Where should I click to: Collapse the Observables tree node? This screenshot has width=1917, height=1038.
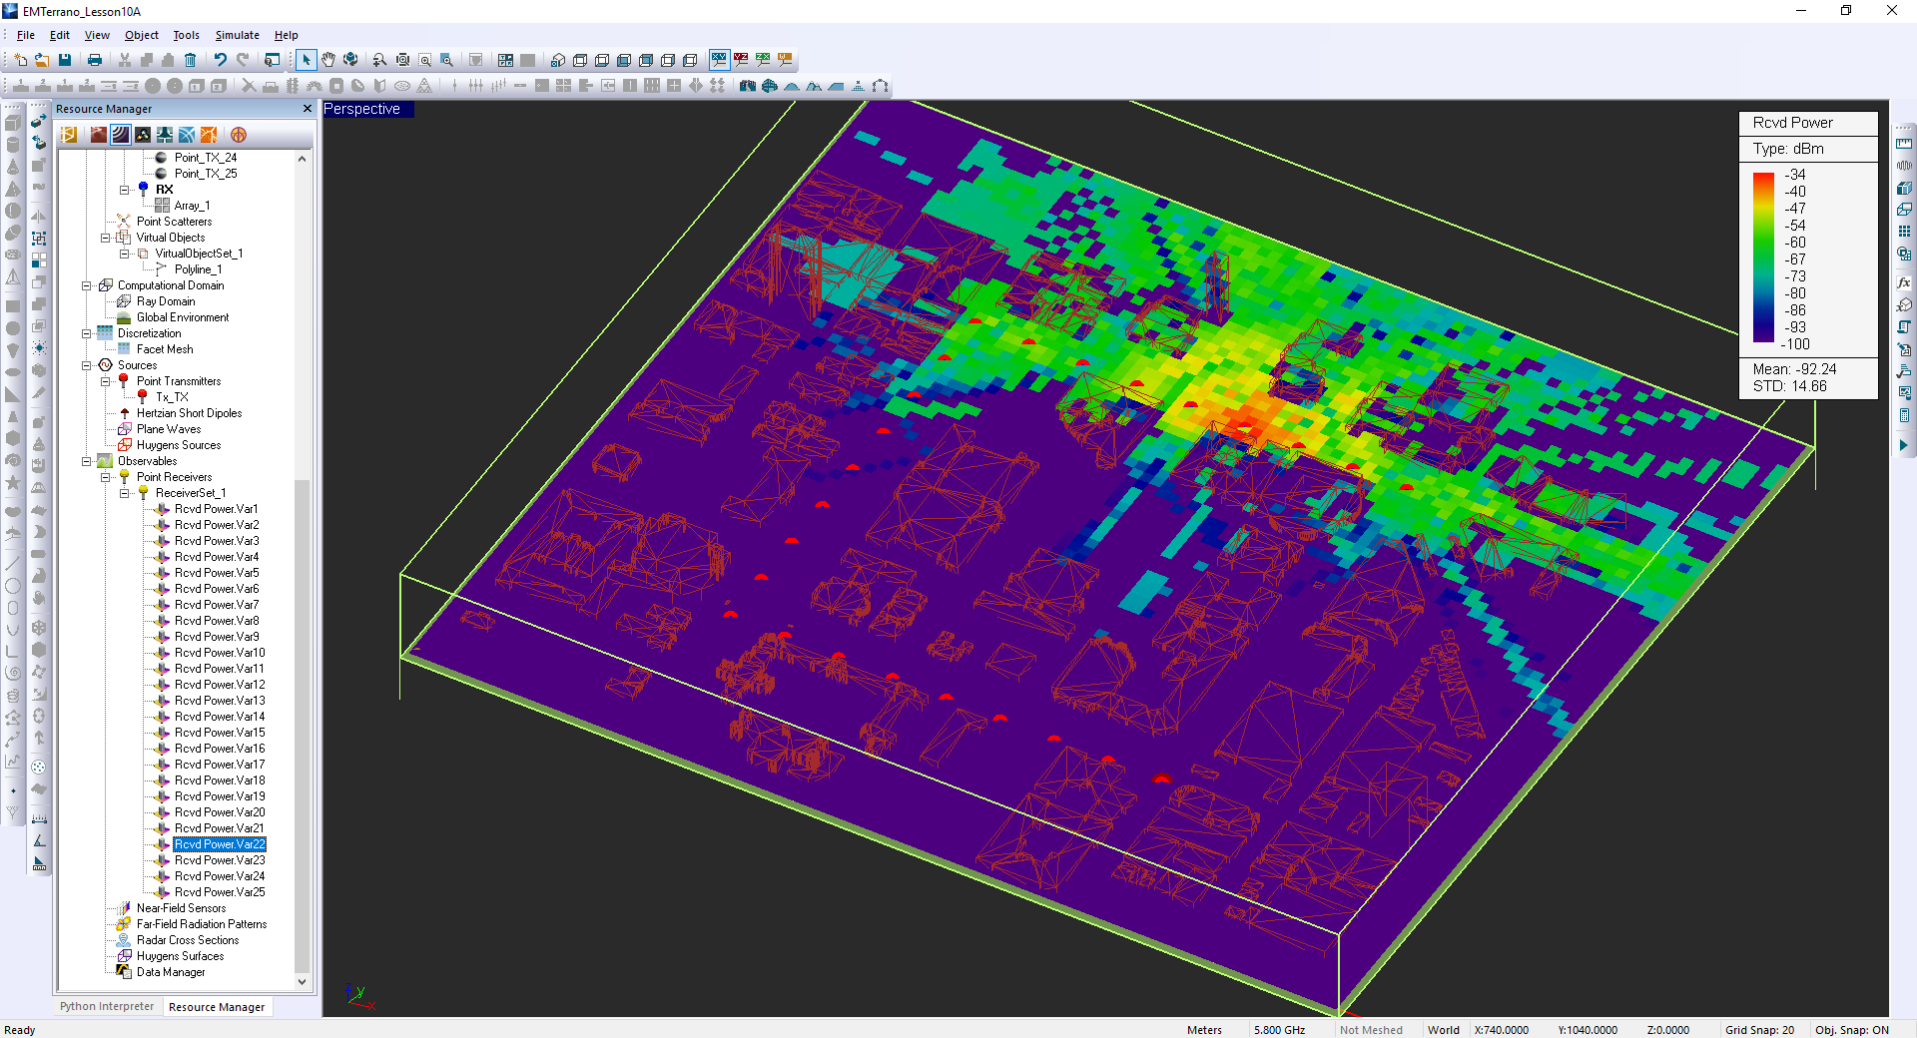click(87, 461)
